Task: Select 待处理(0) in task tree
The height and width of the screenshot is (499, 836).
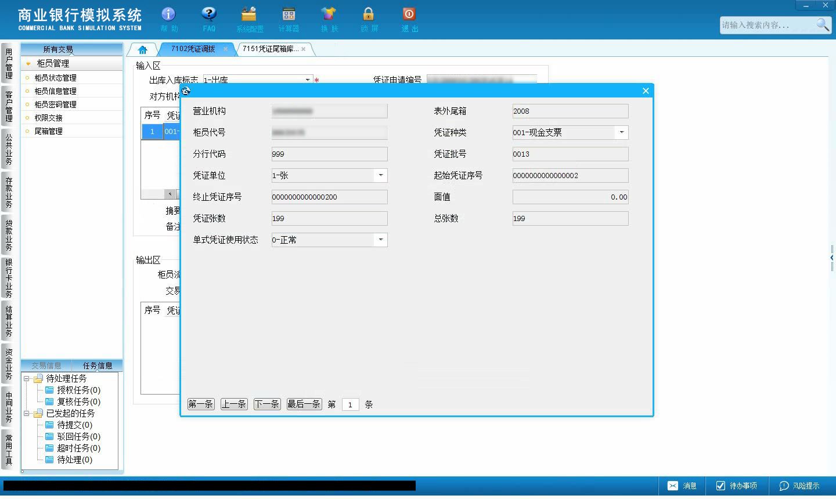Action: [74, 460]
